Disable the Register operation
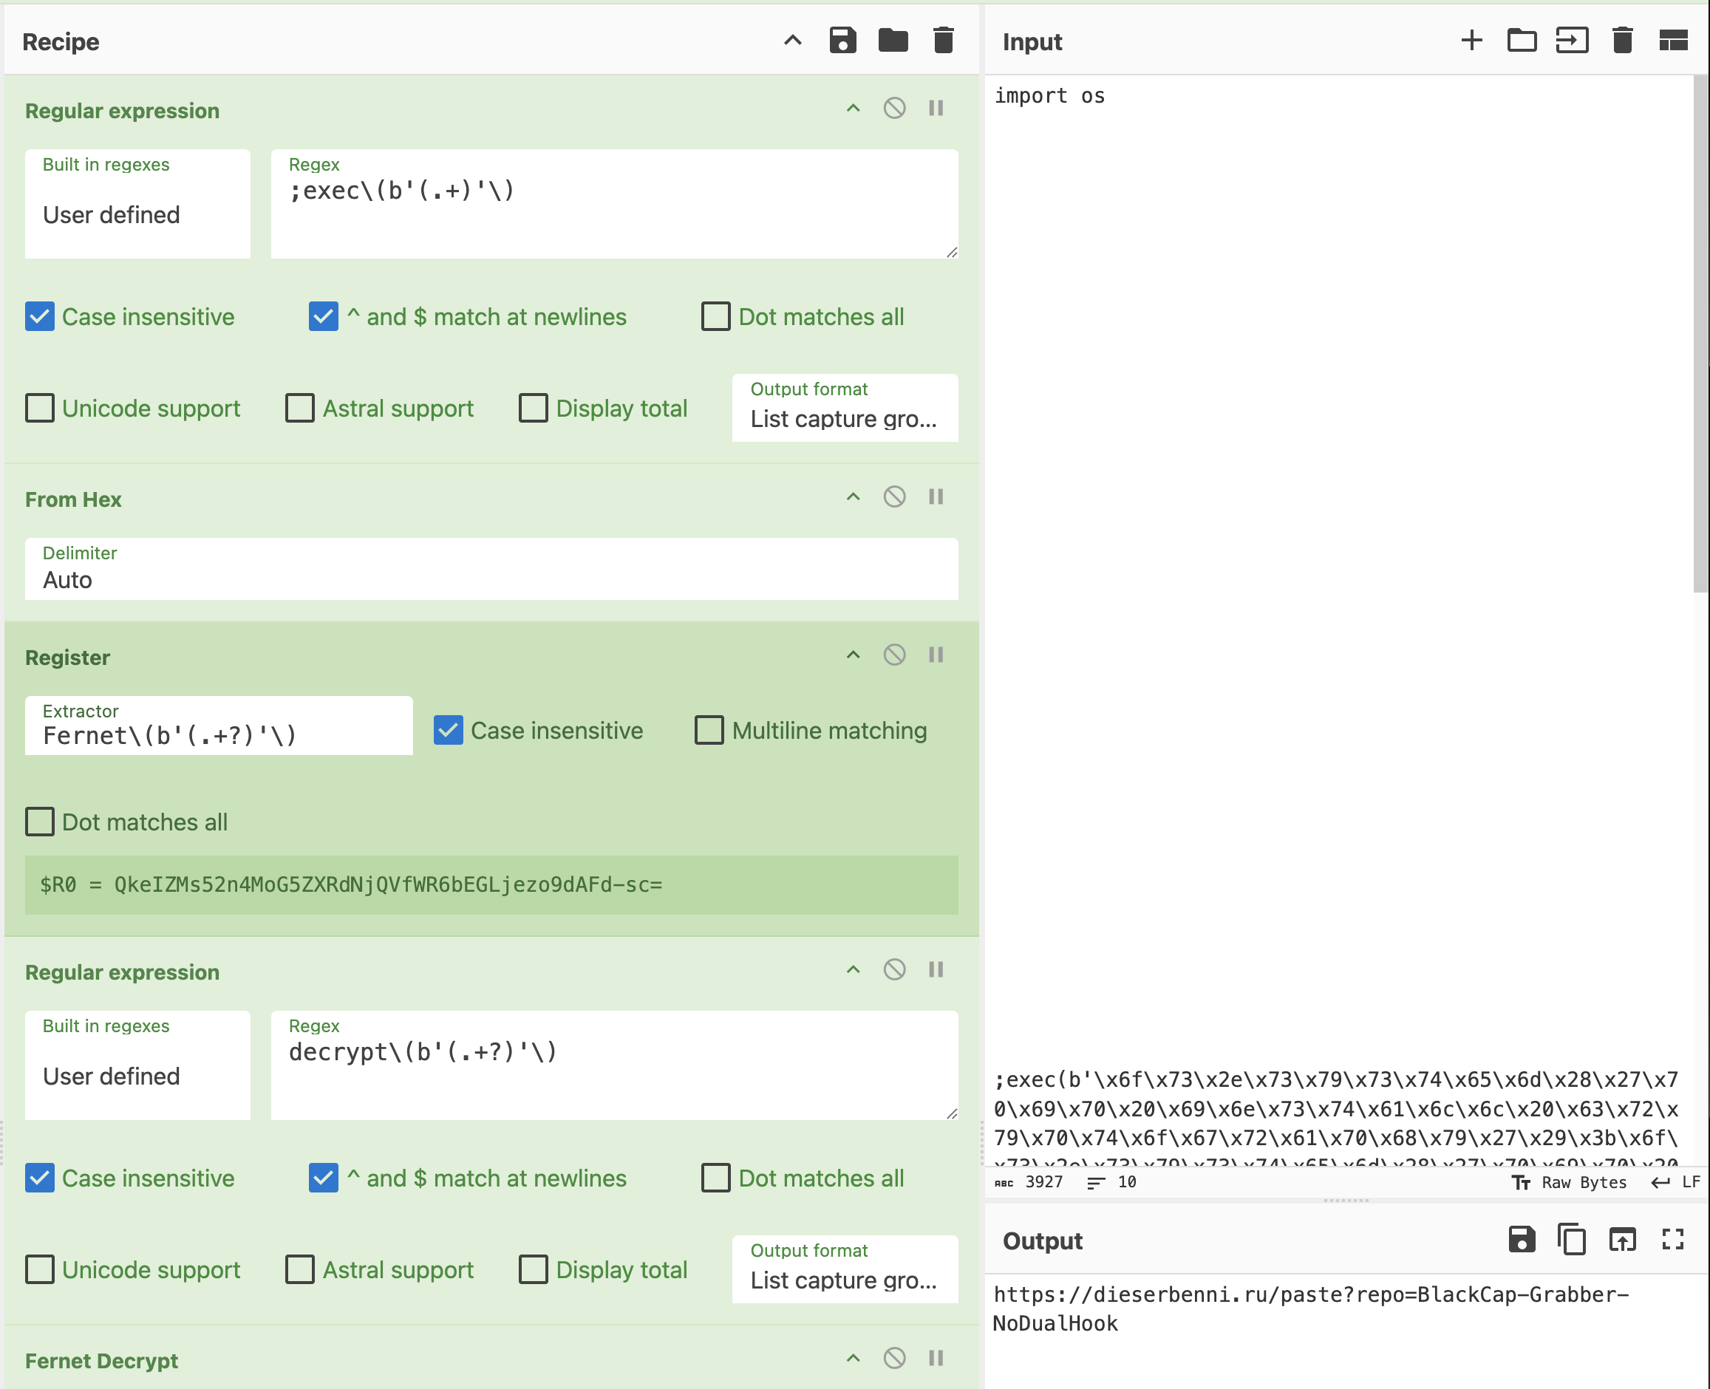 [895, 655]
